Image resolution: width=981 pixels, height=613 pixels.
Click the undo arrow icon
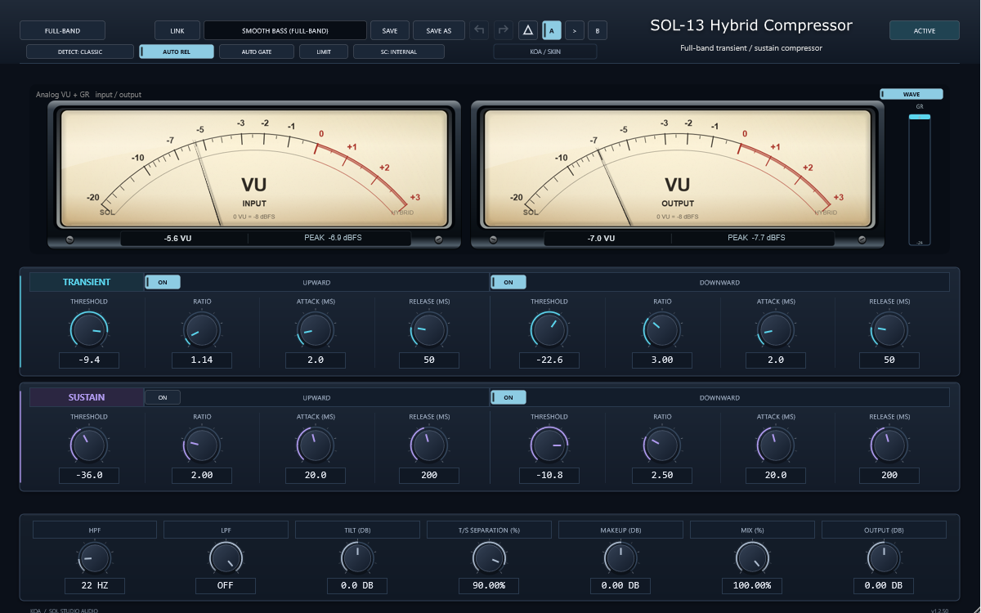coord(480,30)
